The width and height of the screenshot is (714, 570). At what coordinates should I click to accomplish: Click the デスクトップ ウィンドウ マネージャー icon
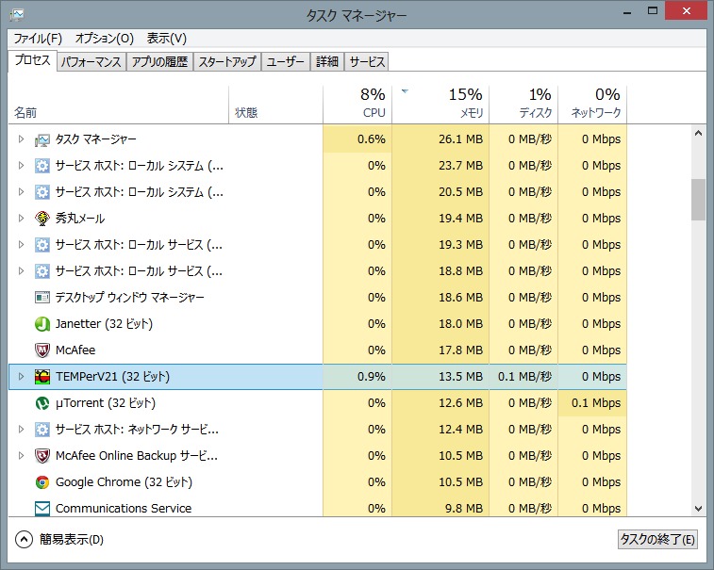(42, 298)
